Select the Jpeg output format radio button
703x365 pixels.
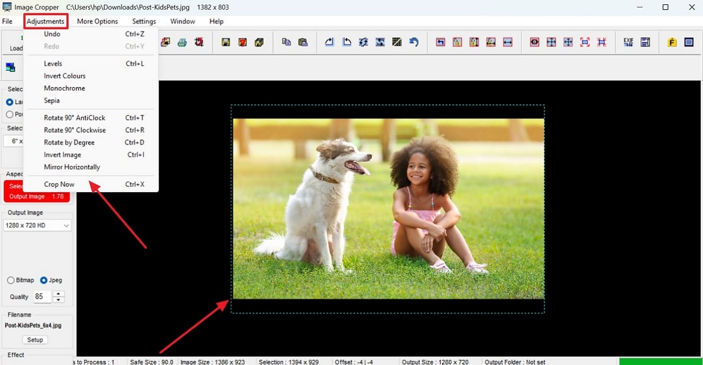click(x=44, y=280)
